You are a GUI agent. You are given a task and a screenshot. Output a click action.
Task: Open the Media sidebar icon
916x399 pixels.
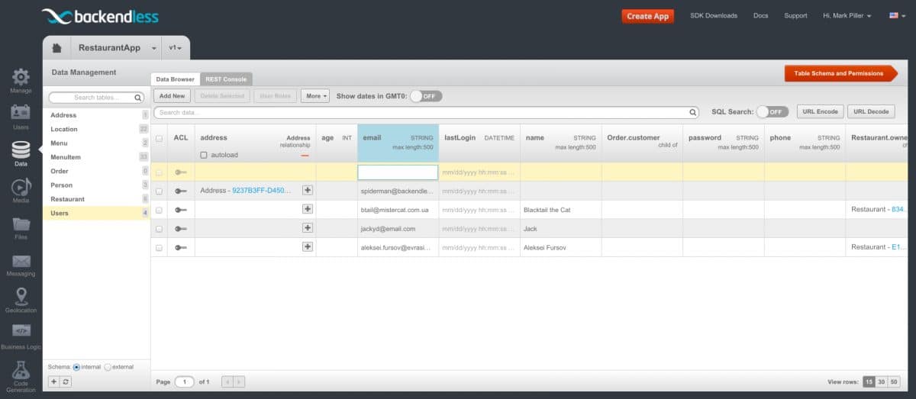coord(21,186)
